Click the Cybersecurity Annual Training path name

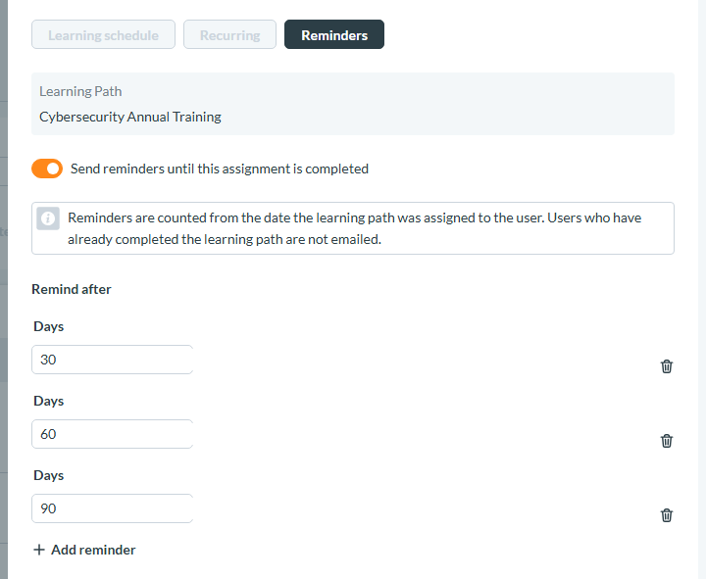[130, 117]
